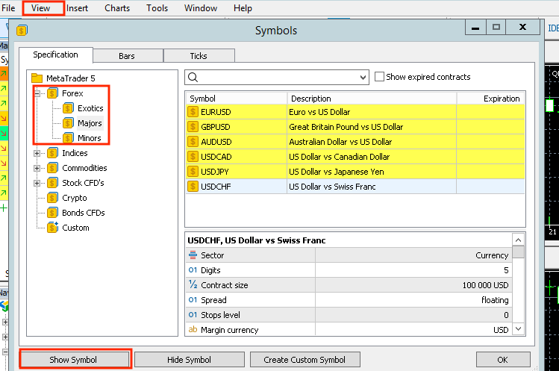Switch to the Specification tab

coord(56,54)
